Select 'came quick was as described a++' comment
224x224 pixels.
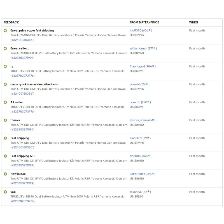click(x=34, y=84)
